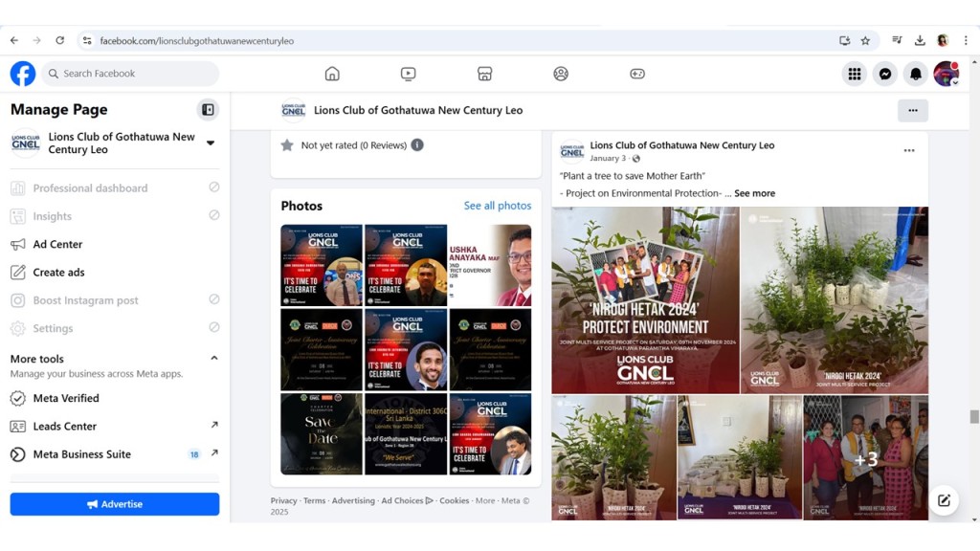
Task: Open Ad Center
Action: 115,244
